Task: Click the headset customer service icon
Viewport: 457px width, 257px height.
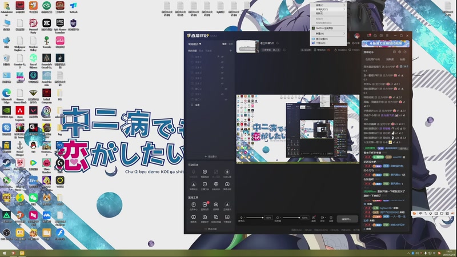Action: 375,35
